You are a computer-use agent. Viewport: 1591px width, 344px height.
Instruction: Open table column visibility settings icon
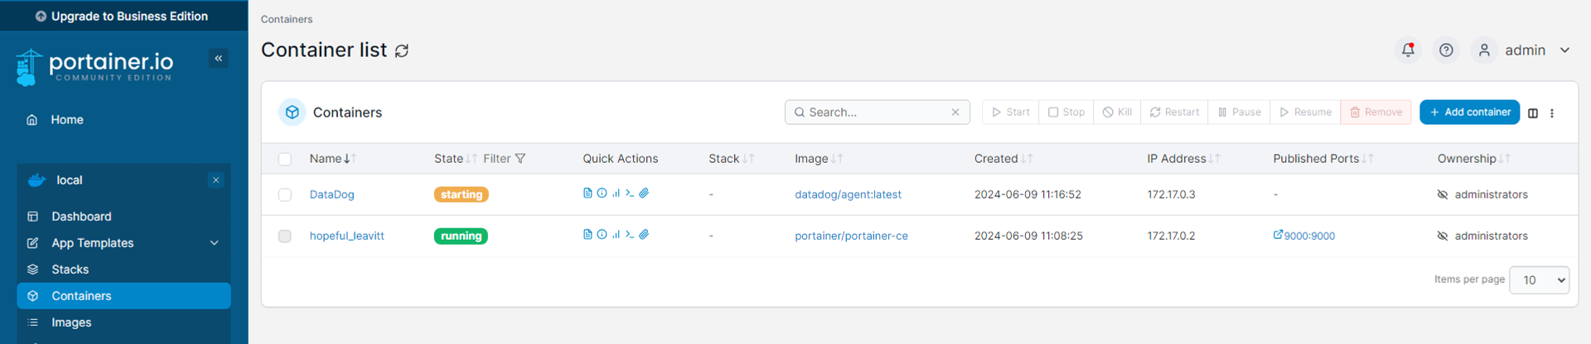coord(1533,113)
